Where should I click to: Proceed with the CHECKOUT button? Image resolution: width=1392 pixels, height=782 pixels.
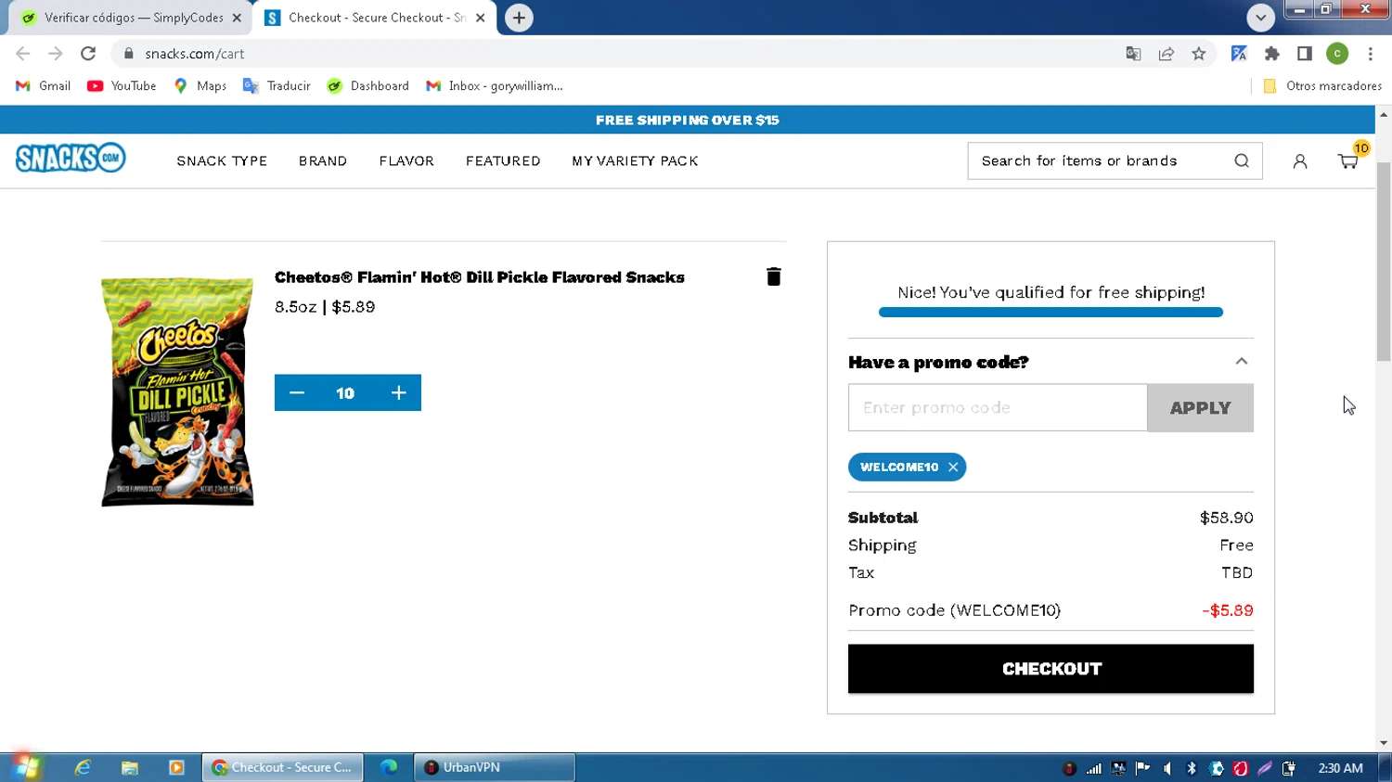[1050, 669]
